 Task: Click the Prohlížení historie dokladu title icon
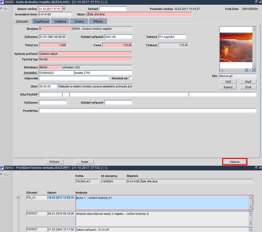(2, 168)
